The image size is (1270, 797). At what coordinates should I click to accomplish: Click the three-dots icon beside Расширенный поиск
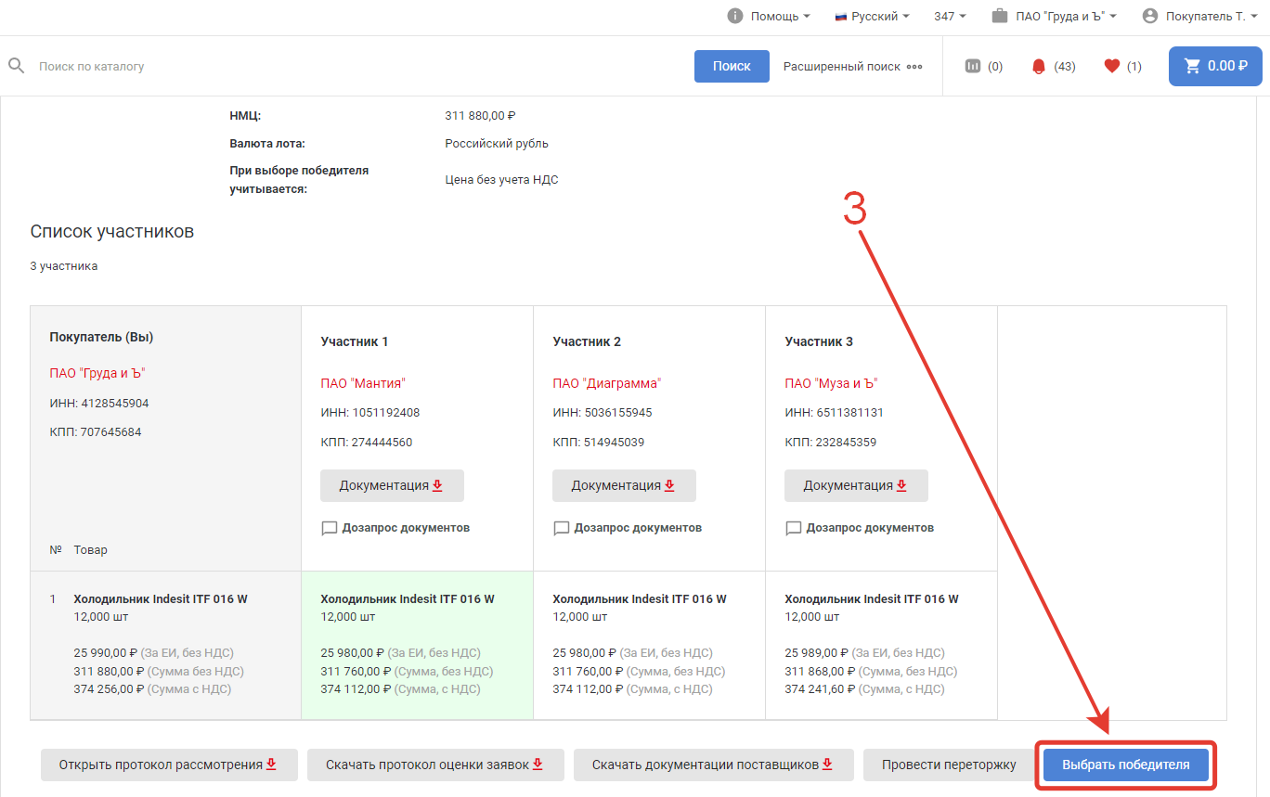[x=914, y=67]
